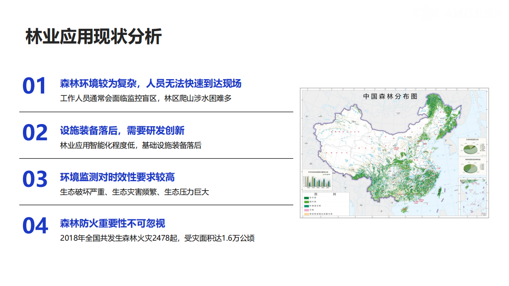Image resolution: width=509 pixels, height=286 pixels.
Task: Click the pink 竹林 legend swatch
Action: (307, 210)
